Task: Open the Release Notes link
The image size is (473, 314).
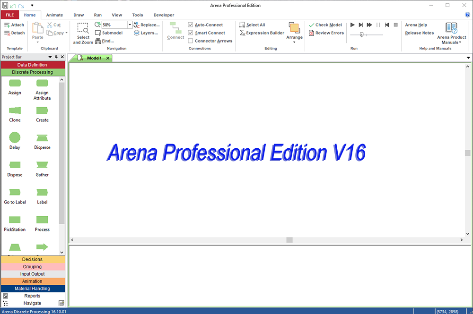Action: [419, 33]
